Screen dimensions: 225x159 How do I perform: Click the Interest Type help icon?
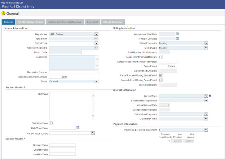210,96
